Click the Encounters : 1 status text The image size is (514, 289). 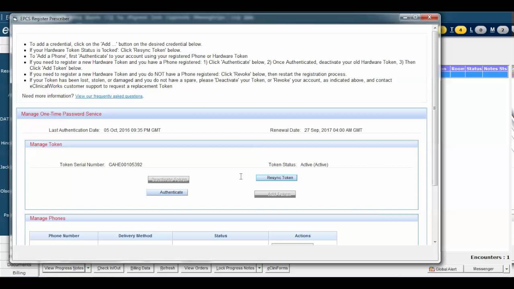point(490,257)
